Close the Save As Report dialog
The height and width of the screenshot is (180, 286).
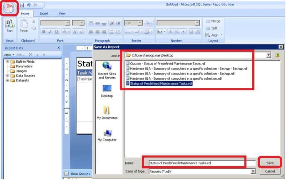point(281,47)
